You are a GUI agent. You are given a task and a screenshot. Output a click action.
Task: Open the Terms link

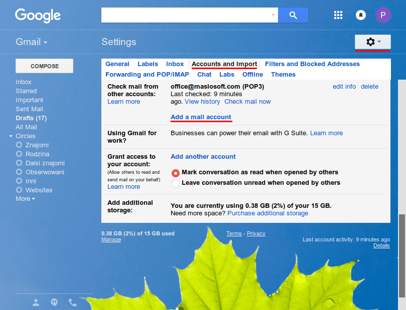(234, 233)
